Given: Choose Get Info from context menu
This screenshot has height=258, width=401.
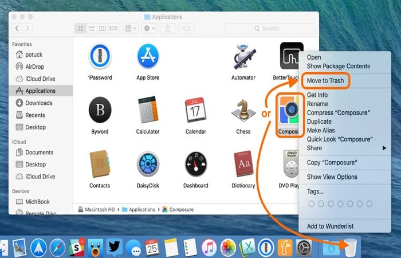Looking at the screenshot, I should click(x=345, y=95).
